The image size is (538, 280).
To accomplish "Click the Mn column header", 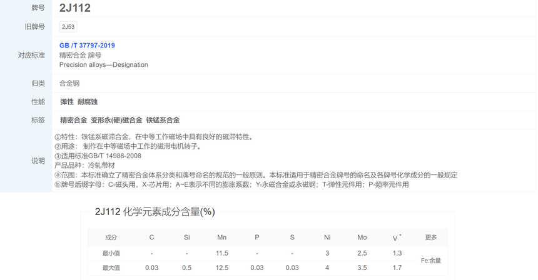I will [222, 237].
